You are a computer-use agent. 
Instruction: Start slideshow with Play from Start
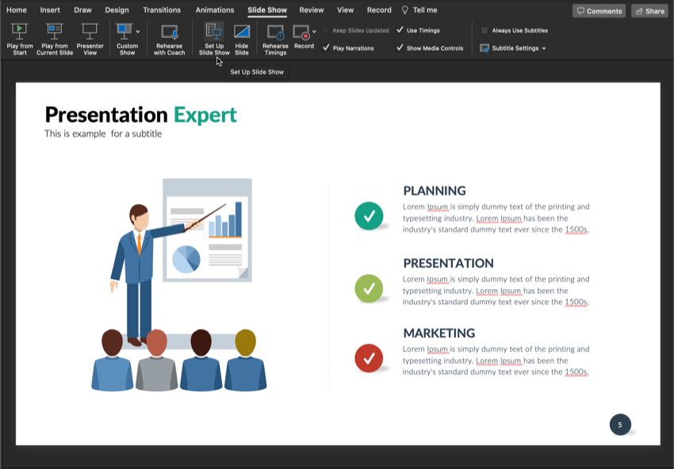pos(19,40)
